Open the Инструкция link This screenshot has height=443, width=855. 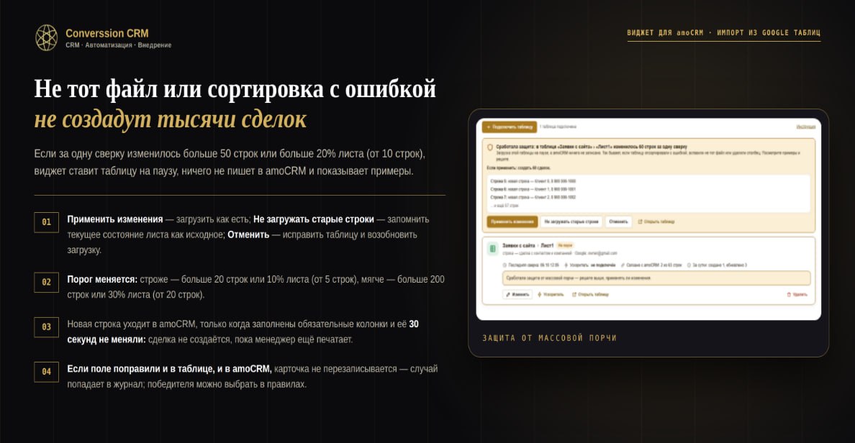pos(805,127)
